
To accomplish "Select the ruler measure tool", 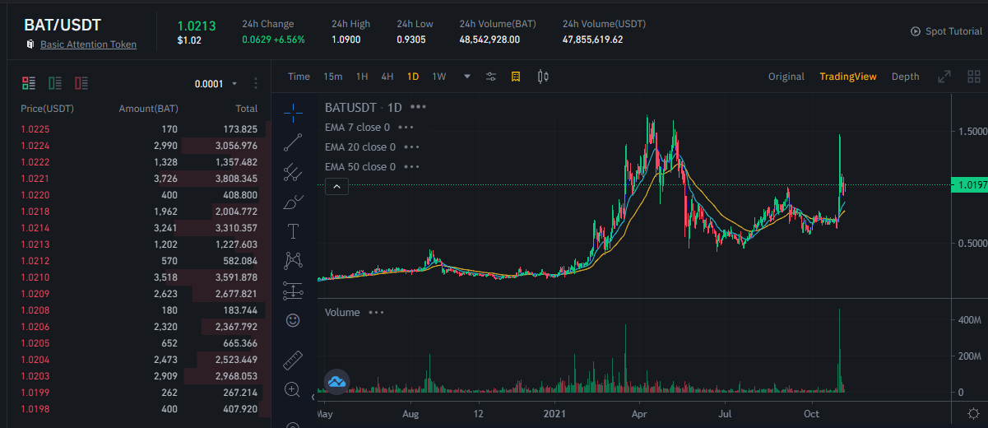I will [293, 360].
